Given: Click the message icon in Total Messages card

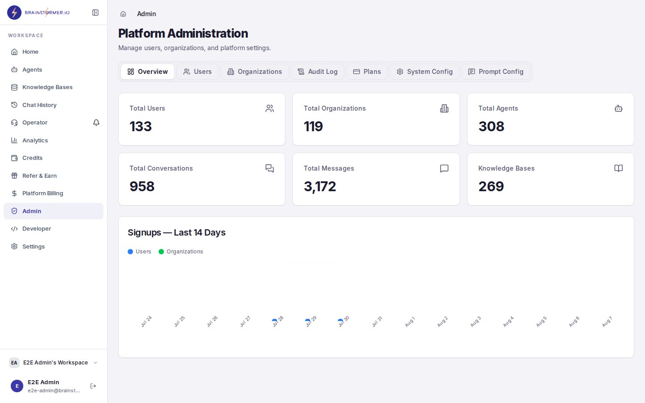Looking at the screenshot, I should [x=444, y=168].
